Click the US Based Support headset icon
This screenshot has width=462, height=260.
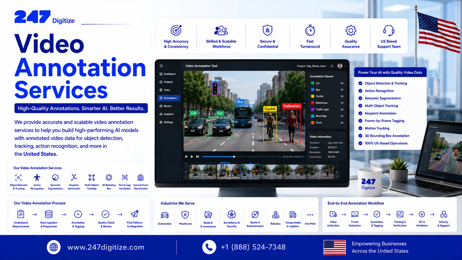[x=389, y=30]
